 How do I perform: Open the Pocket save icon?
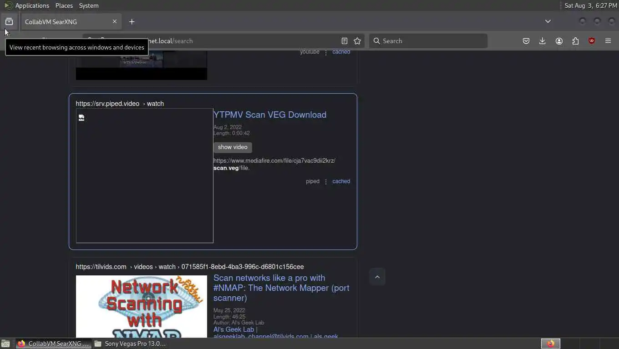(x=526, y=41)
